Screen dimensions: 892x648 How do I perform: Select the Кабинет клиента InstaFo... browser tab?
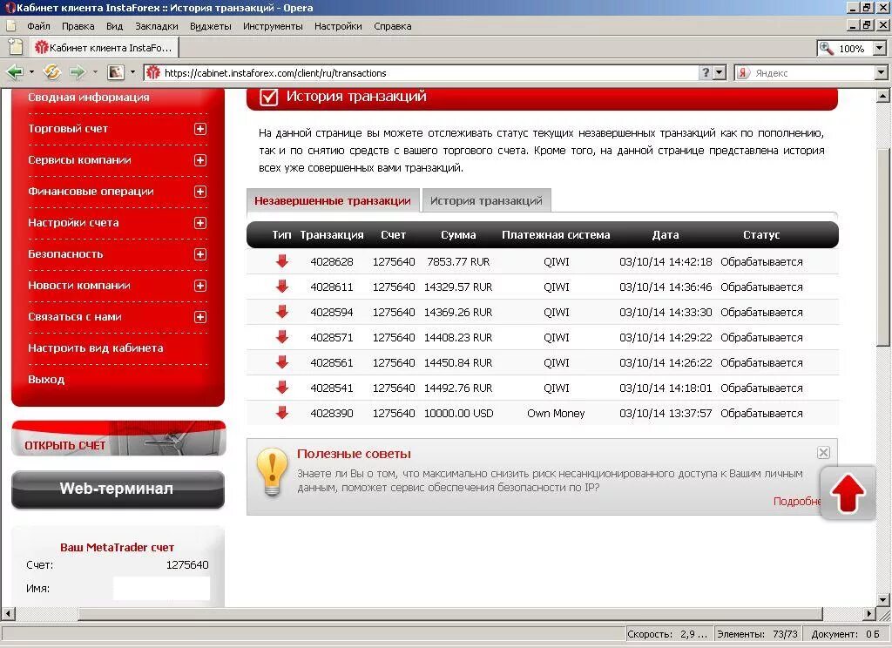pyautogui.click(x=105, y=48)
